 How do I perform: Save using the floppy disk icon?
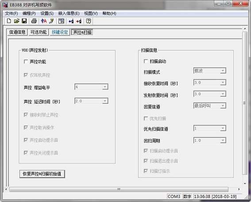point(24,21)
